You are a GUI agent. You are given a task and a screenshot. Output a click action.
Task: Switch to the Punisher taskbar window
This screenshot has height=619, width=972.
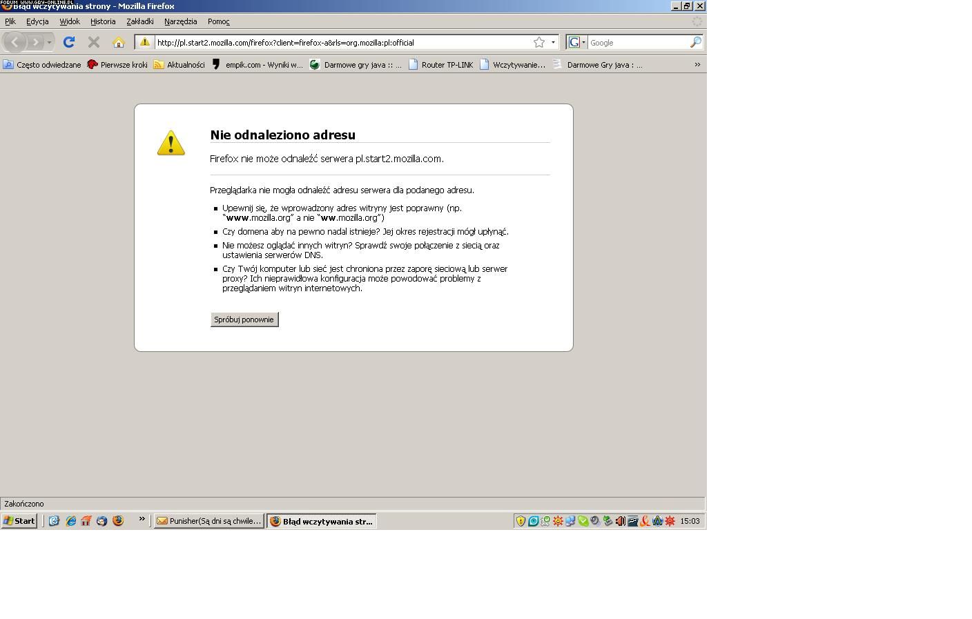pyautogui.click(x=209, y=521)
